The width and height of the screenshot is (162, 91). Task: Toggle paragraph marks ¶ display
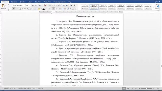74,5
